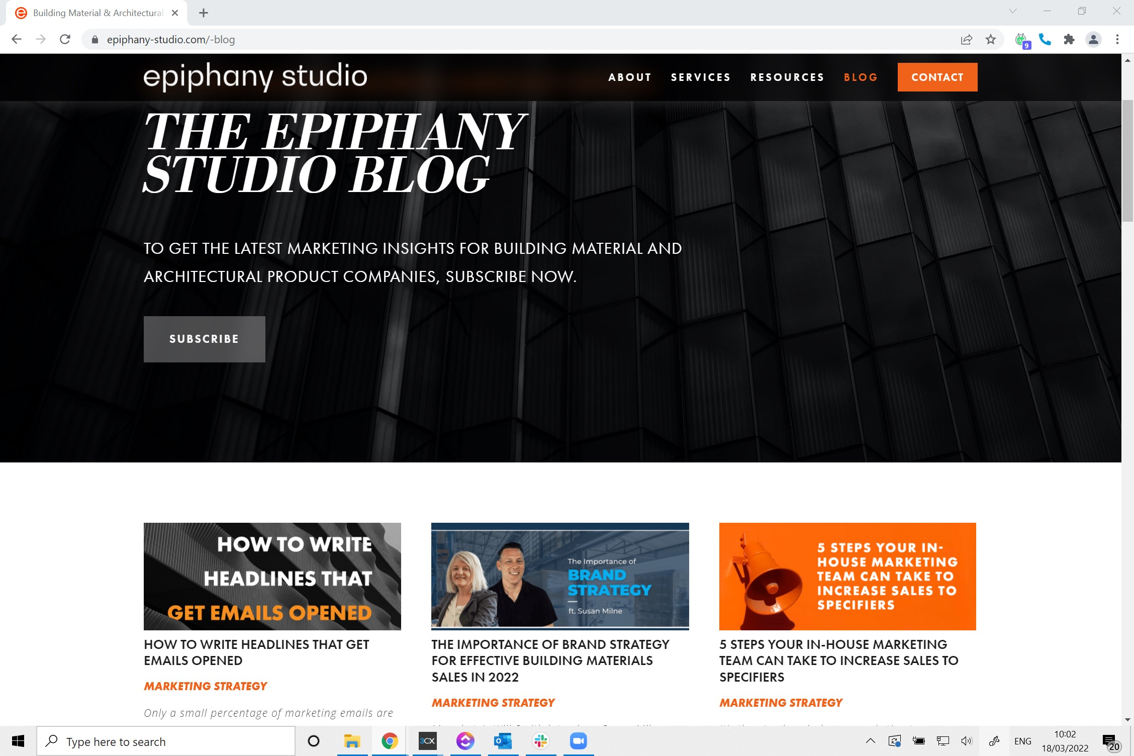Screen dimensions: 1134x756
Task: Click the SUBSCRIBE button
Action: point(205,339)
